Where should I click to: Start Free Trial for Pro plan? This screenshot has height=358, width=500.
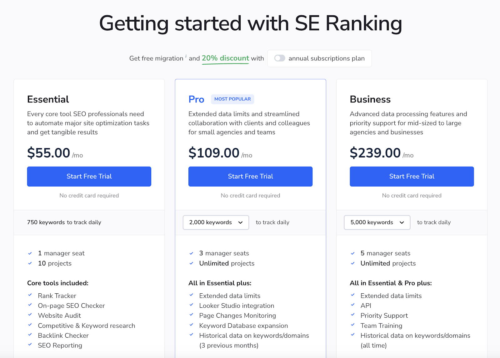(250, 177)
